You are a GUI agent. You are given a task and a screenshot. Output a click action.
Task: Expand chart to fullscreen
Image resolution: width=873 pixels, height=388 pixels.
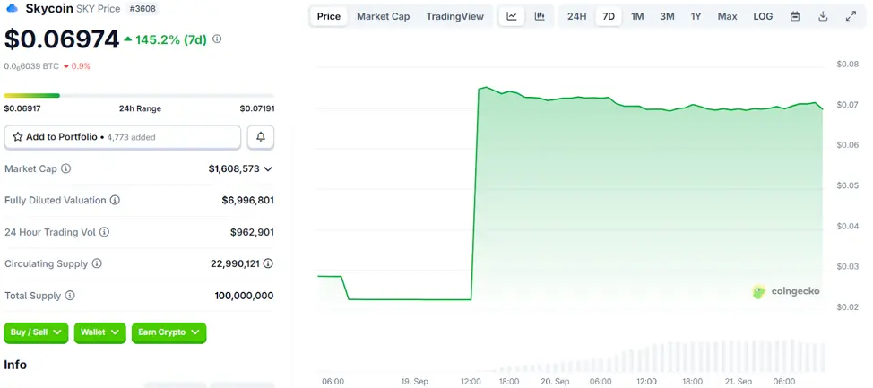coord(851,16)
